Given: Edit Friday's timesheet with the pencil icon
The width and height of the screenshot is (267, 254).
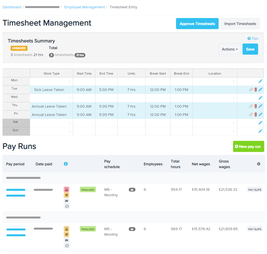Looking at the screenshot, I should point(260,115).
